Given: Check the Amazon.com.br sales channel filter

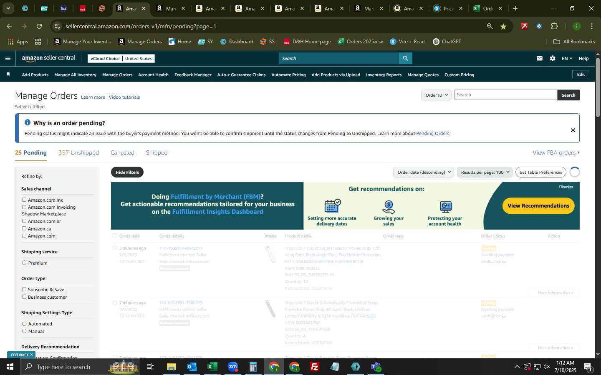Looking at the screenshot, I should tap(24, 221).
